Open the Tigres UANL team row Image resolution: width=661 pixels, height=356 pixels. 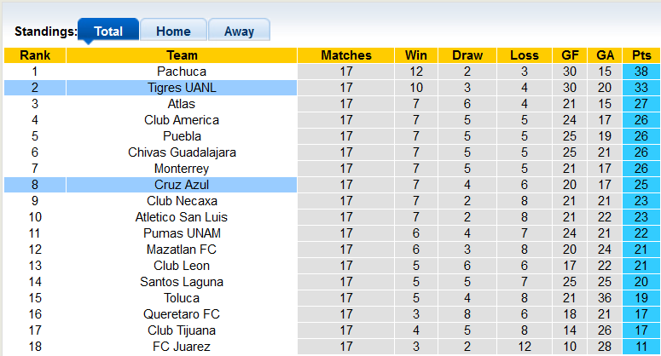[182, 88]
